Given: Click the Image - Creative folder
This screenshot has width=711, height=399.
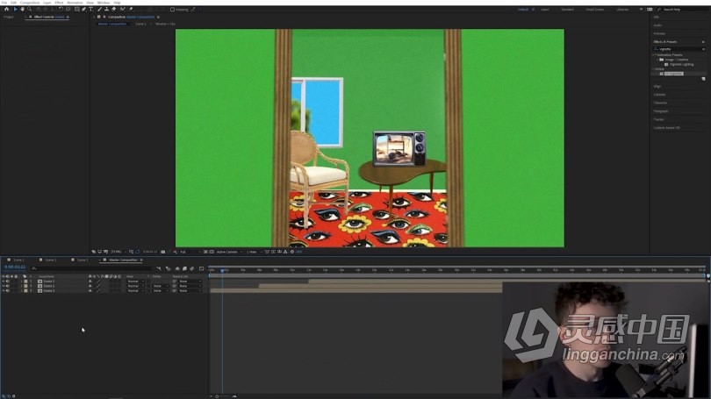Looking at the screenshot, I should (676, 60).
